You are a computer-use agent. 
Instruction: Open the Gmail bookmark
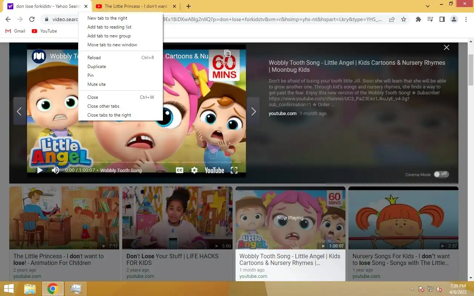click(15, 31)
